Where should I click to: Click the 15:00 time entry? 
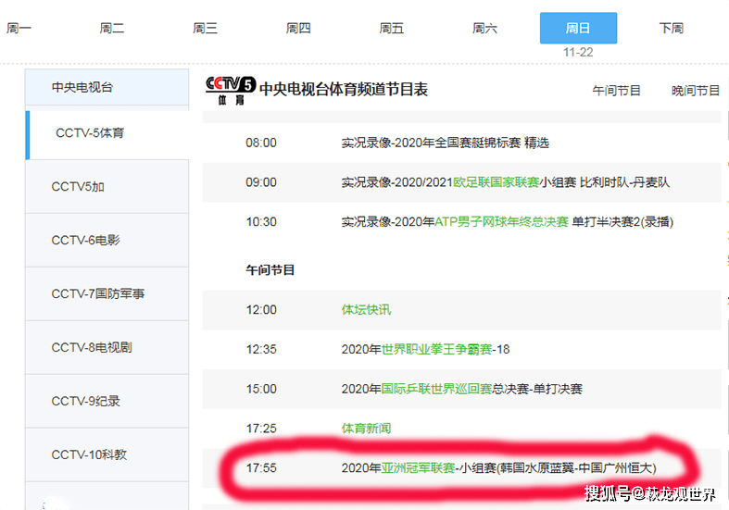pos(261,389)
